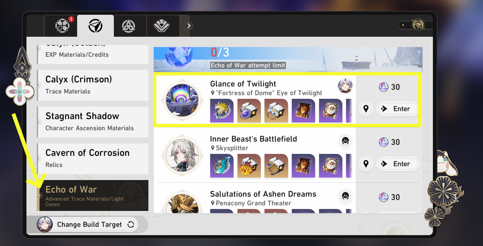Click first reward item of Glance of Twilight
Screen dimensions: 483x246
pyautogui.click(x=222, y=111)
